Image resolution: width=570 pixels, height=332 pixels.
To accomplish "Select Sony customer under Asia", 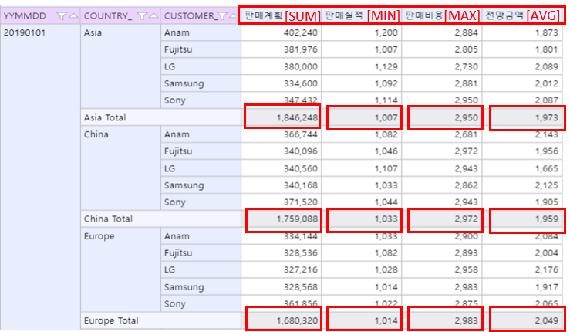I will tap(201, 100).
